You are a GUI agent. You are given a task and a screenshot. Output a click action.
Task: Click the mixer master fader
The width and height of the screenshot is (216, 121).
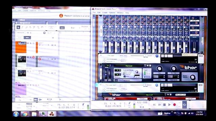tap(194, 49)
